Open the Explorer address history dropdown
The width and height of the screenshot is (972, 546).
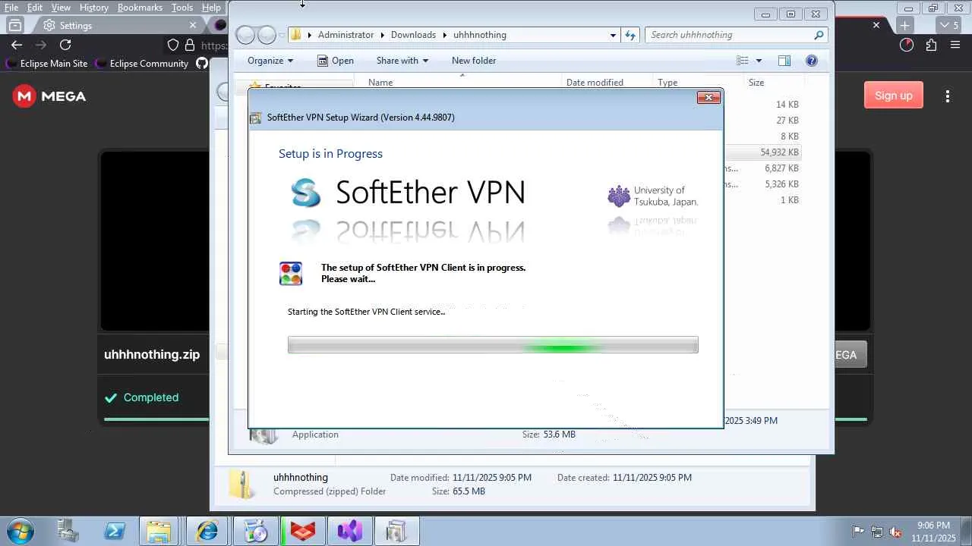[x=613, y=35]
